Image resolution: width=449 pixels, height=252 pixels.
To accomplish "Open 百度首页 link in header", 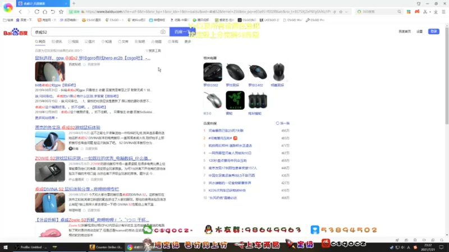I will [x=405, y=31].
